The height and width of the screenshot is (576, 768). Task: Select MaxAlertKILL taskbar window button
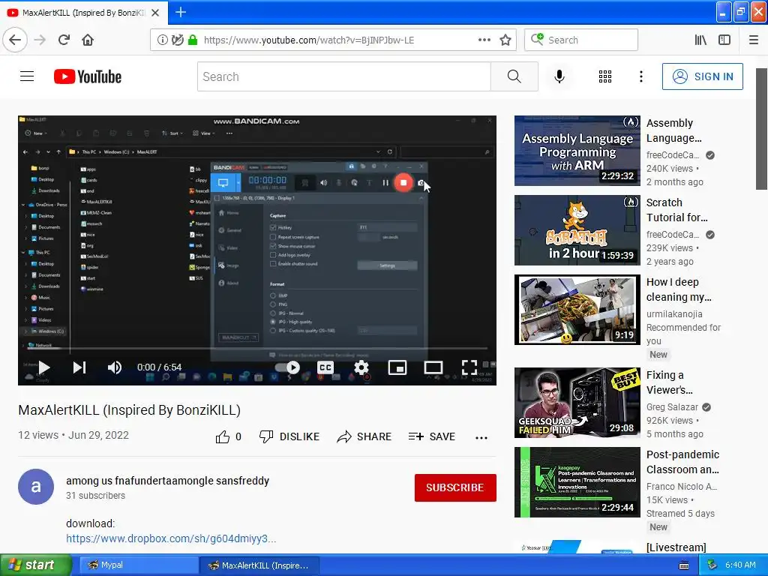click(259, 565)
